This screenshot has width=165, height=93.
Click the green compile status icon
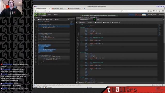(x=94, y=19)
